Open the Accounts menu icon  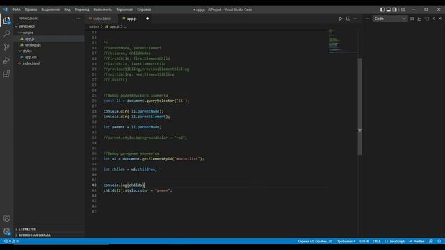point(6,218)
